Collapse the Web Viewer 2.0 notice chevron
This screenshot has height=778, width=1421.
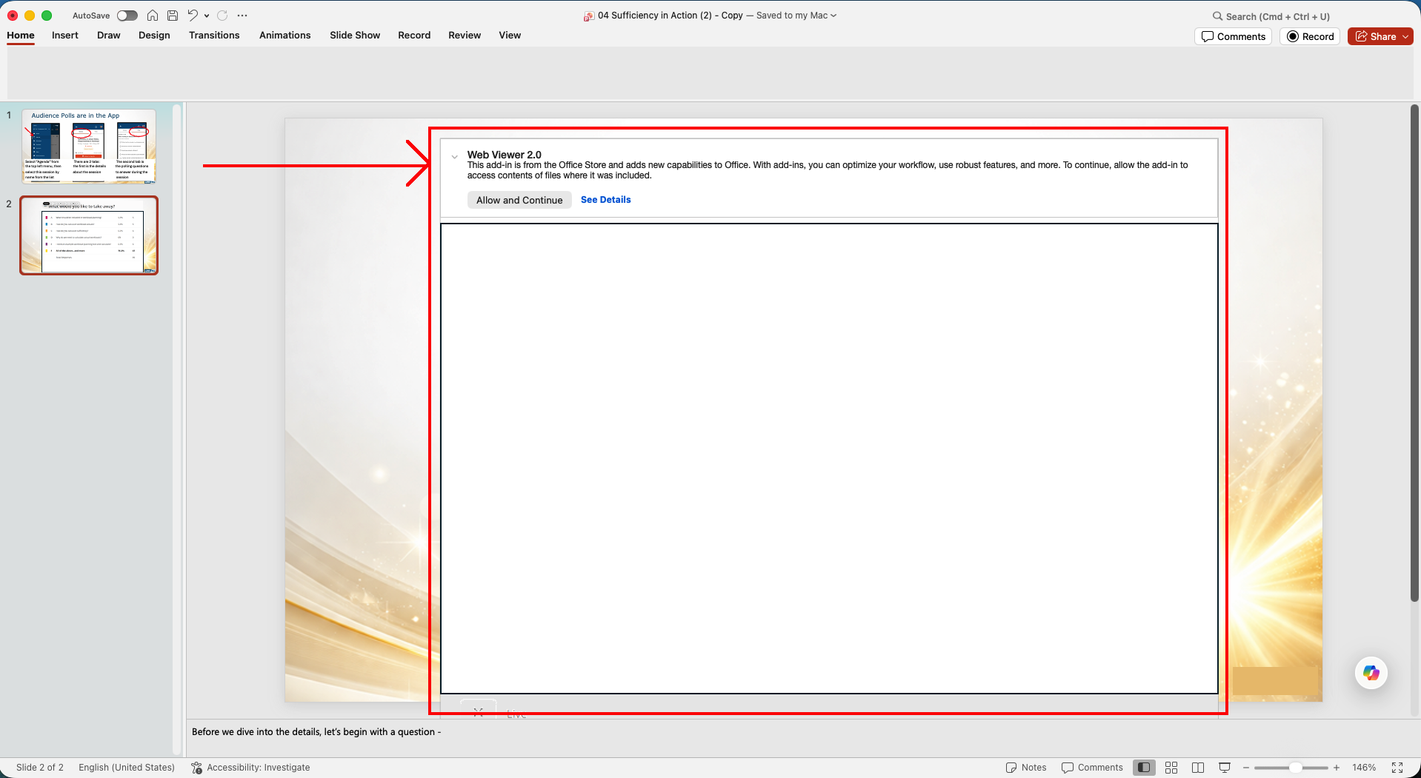coord(455,157)
